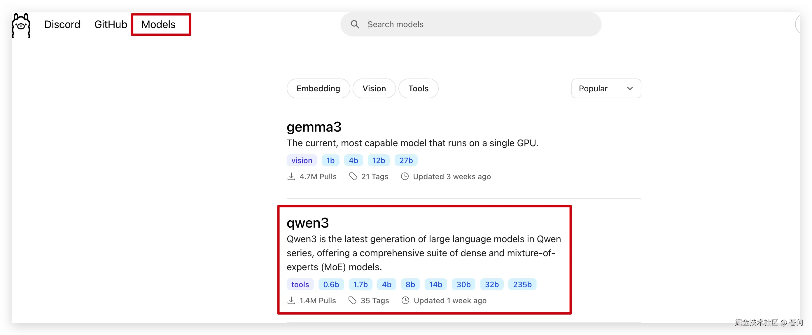
Task: Toggle the Tools filter pill
Action: click(418, 88)
